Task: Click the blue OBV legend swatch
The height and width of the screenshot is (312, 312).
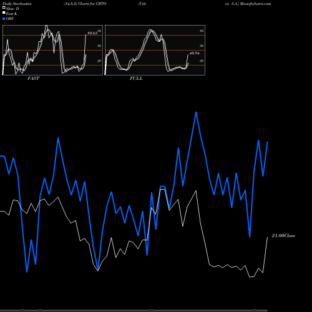Action: point(4,19)
